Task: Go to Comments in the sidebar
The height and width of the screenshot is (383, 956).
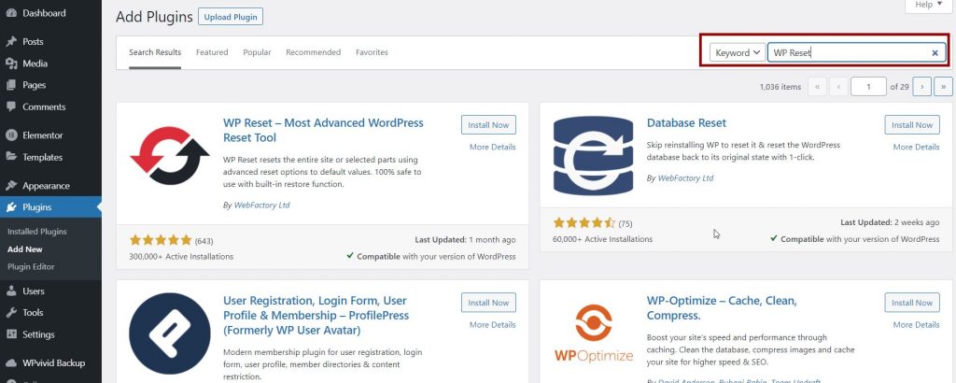Action: [x=44, y=106]
